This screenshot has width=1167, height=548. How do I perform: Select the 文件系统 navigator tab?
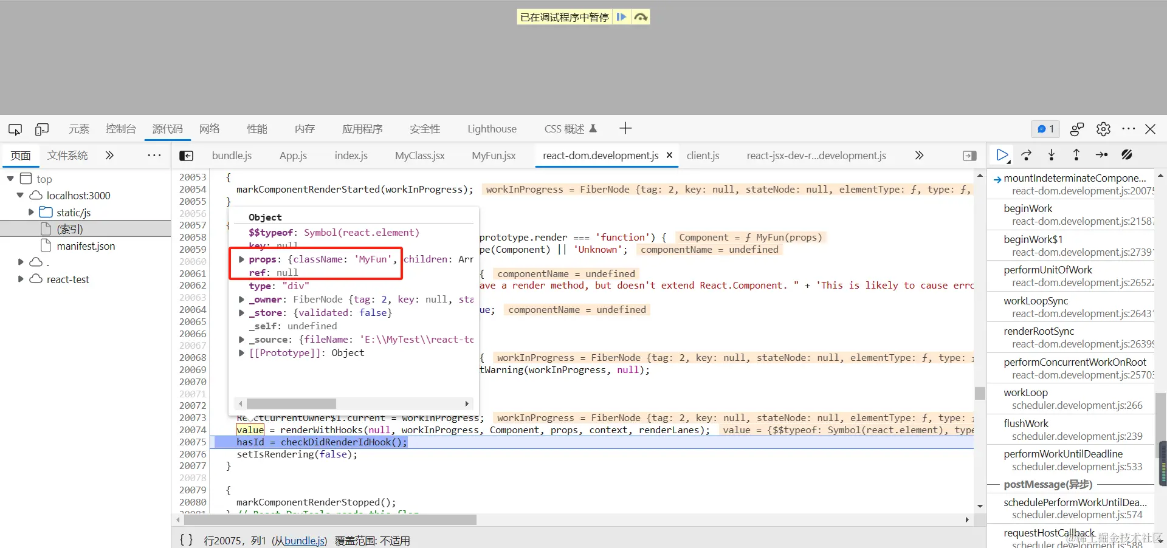click(x=67, y=156)
